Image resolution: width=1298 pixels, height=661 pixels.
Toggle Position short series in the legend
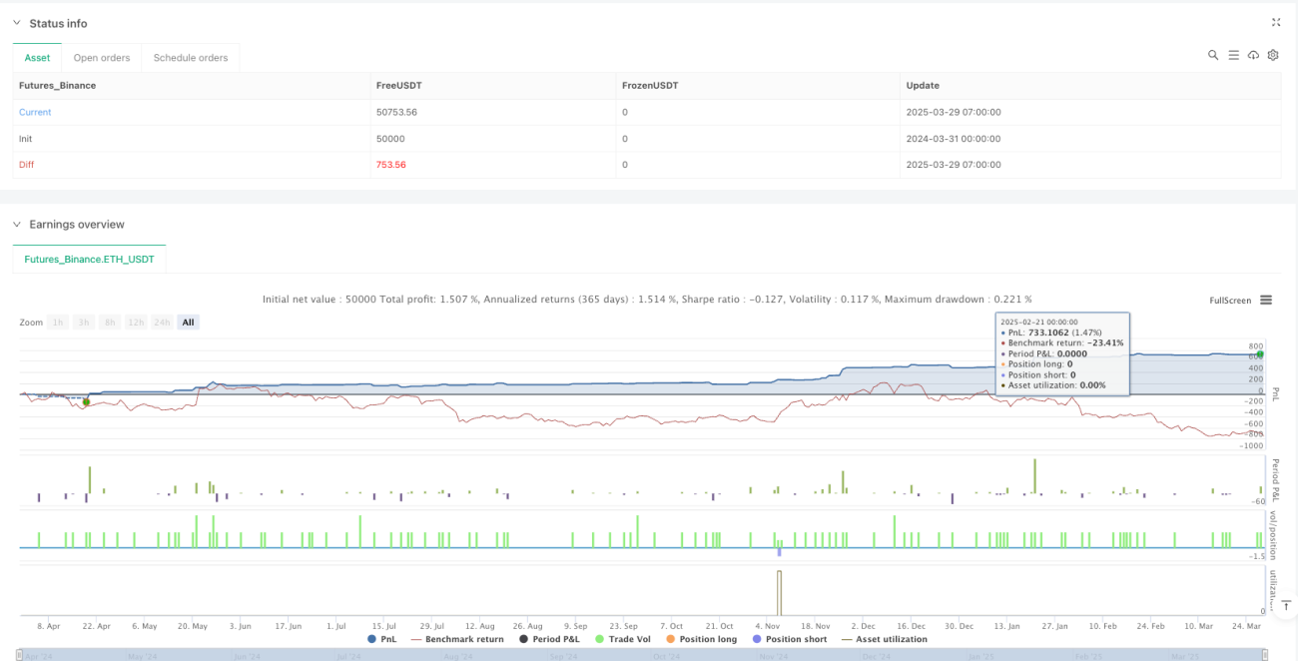tap(788, 639)
